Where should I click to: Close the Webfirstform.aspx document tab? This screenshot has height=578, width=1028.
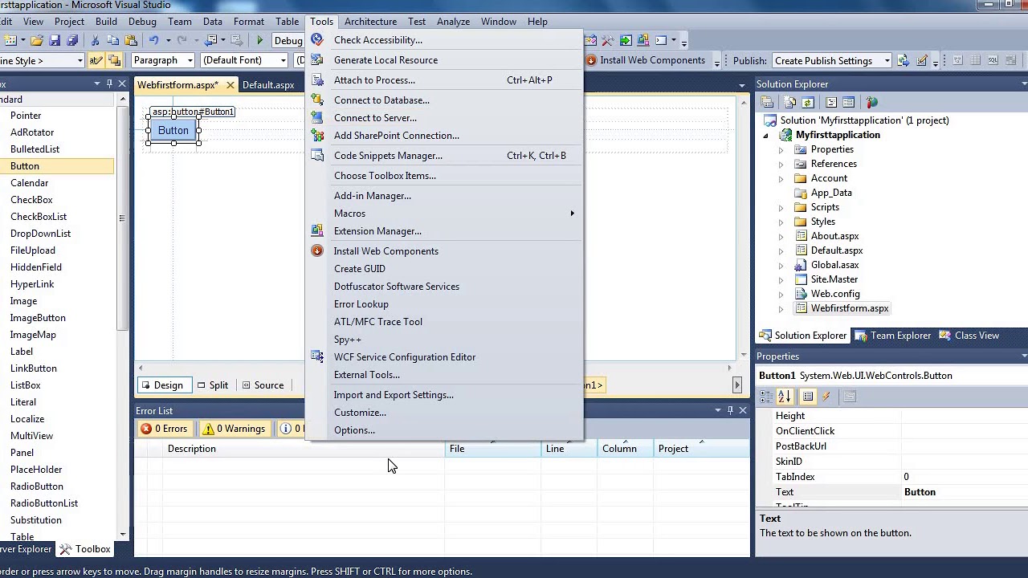(230, 84)
